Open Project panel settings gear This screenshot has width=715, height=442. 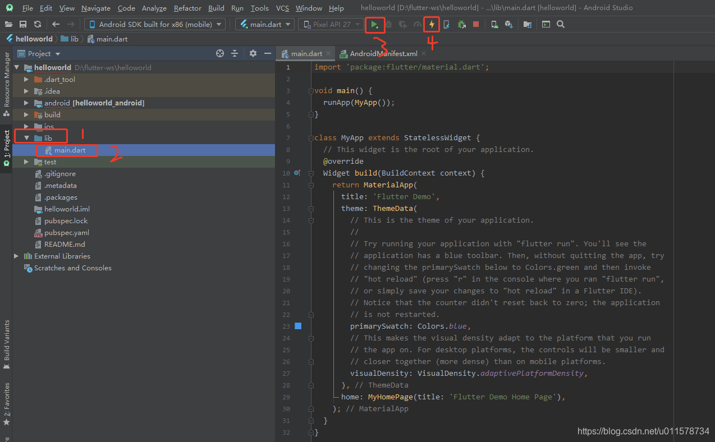(253, 53)
